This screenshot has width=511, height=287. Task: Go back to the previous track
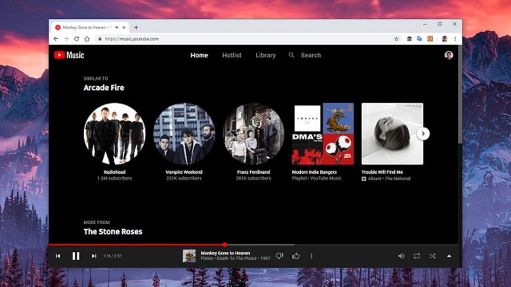(57, 256)
